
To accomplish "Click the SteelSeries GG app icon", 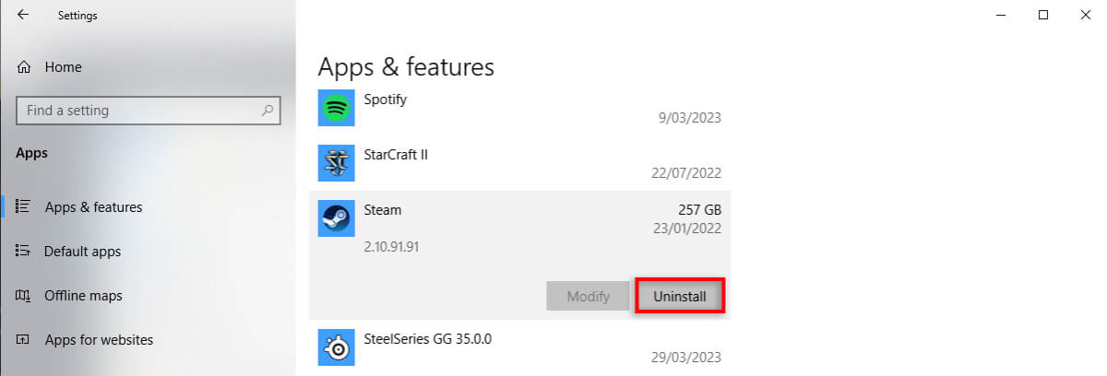I will [x=336, y=347].
